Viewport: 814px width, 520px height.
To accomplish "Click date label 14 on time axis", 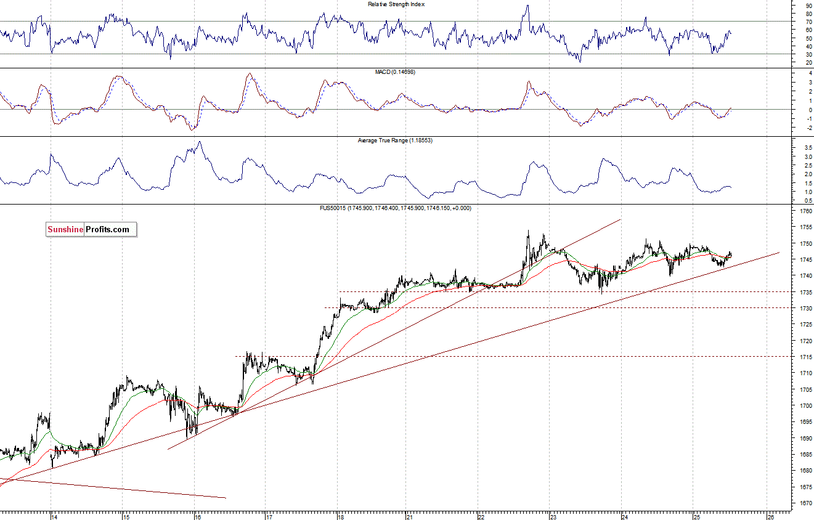I will pos(54,516).
